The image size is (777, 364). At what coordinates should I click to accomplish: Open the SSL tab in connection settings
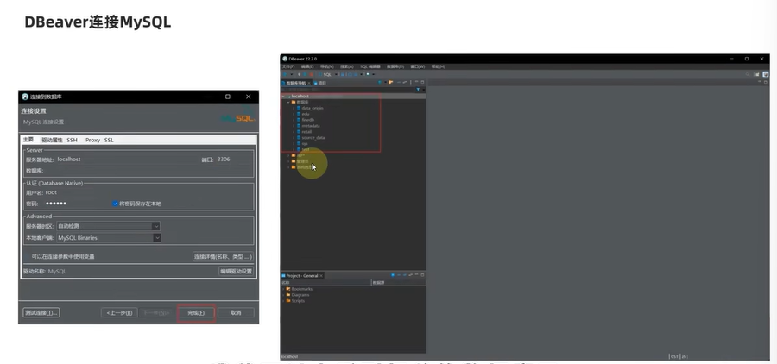[109, 140]
